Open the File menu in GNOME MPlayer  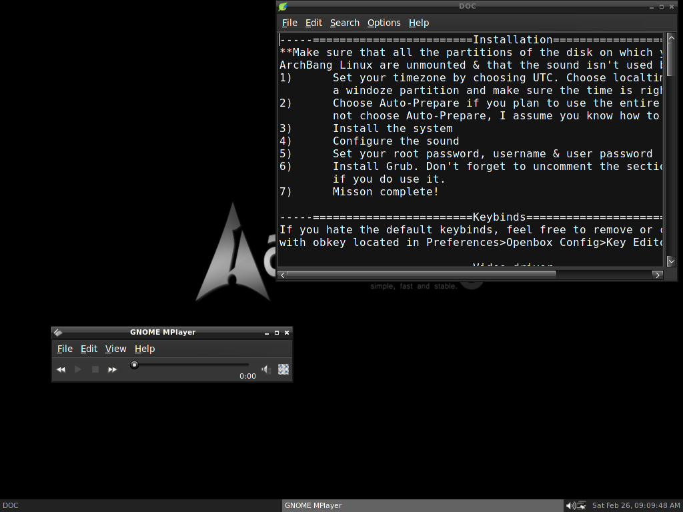[65, 349]
